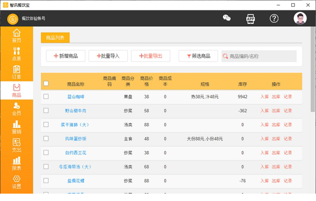Open the 蓝山咖啡 product link

tap(75, 97)
